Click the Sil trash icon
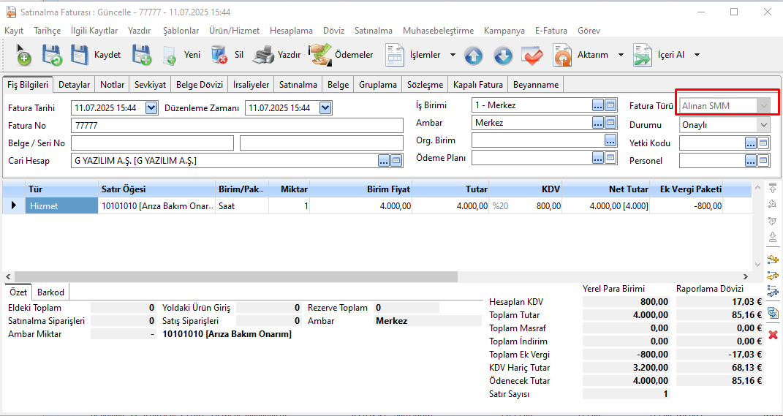783x416 pixels. [x=219, y=55]
